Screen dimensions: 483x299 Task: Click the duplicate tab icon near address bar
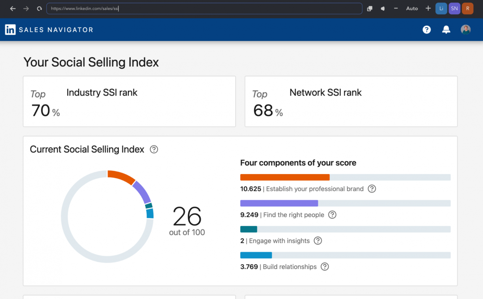tap(369, 8)
